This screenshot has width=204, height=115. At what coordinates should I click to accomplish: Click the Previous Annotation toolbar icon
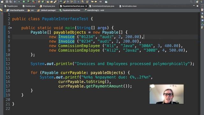point(87,2)
